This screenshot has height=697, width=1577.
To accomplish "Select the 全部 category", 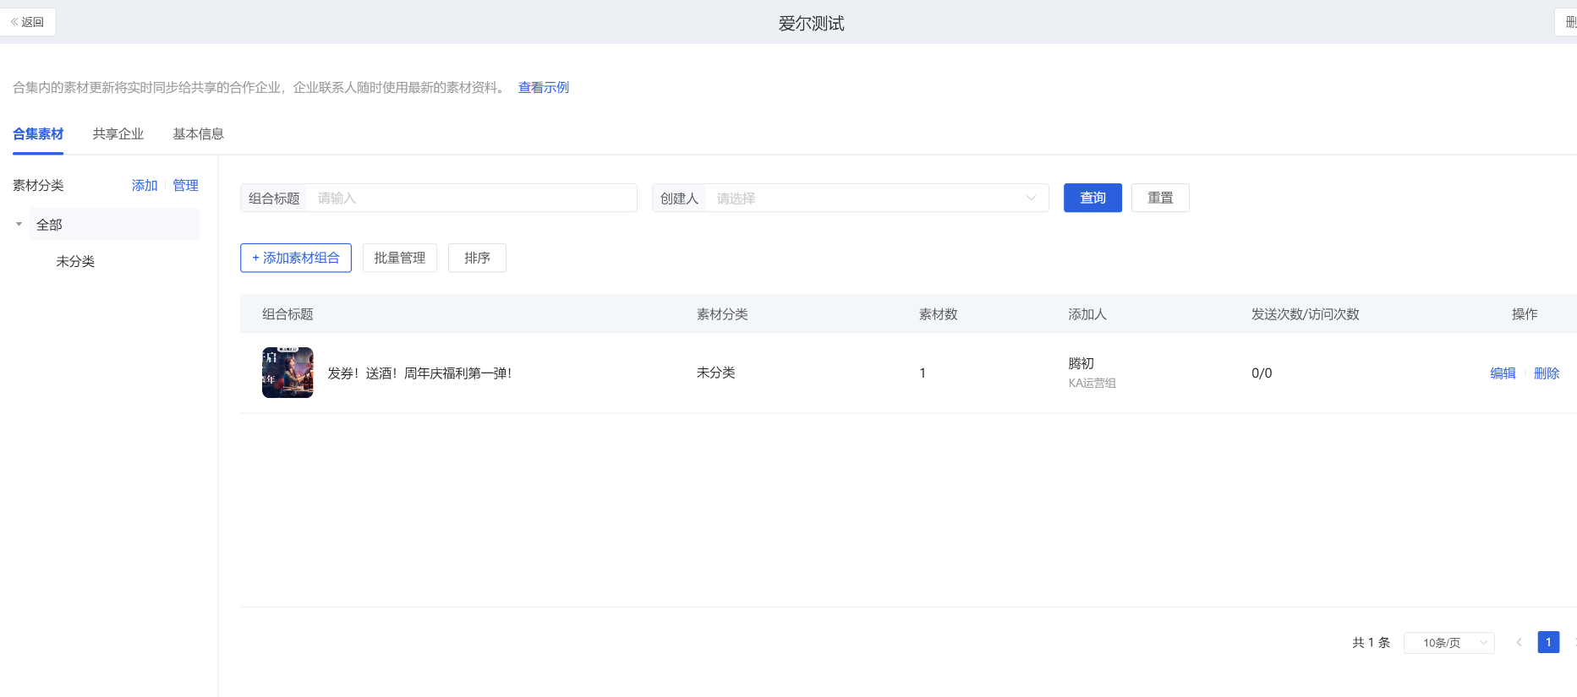I will [114, 224].
